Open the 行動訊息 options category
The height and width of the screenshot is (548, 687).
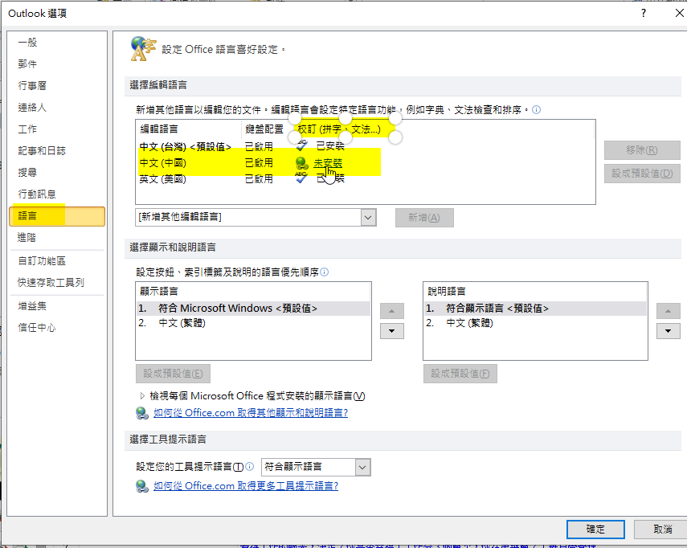(57, 194)
